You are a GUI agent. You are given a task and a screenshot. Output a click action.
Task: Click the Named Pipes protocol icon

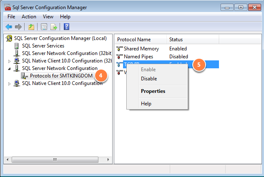coord(119,57)
